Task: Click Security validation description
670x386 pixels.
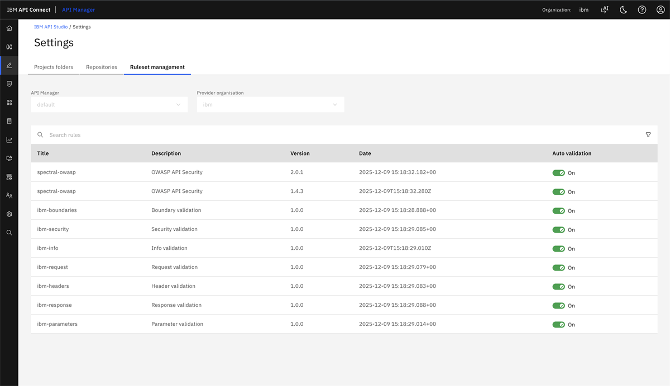Action: 174,229
